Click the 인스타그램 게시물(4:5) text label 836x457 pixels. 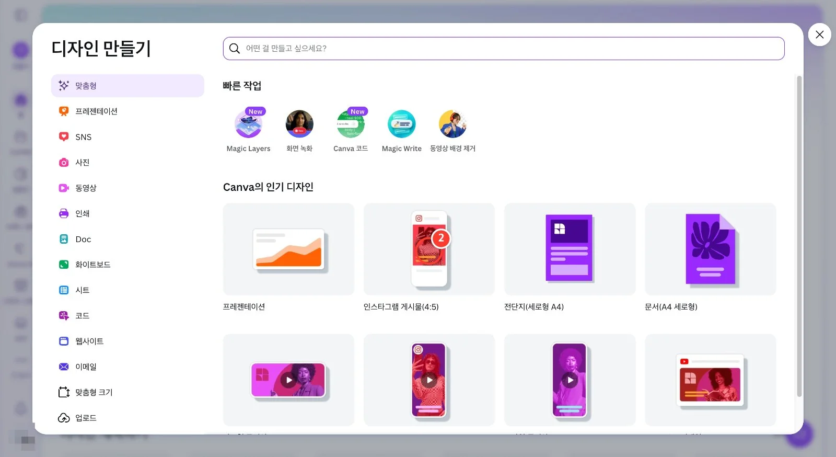(401, 307)
